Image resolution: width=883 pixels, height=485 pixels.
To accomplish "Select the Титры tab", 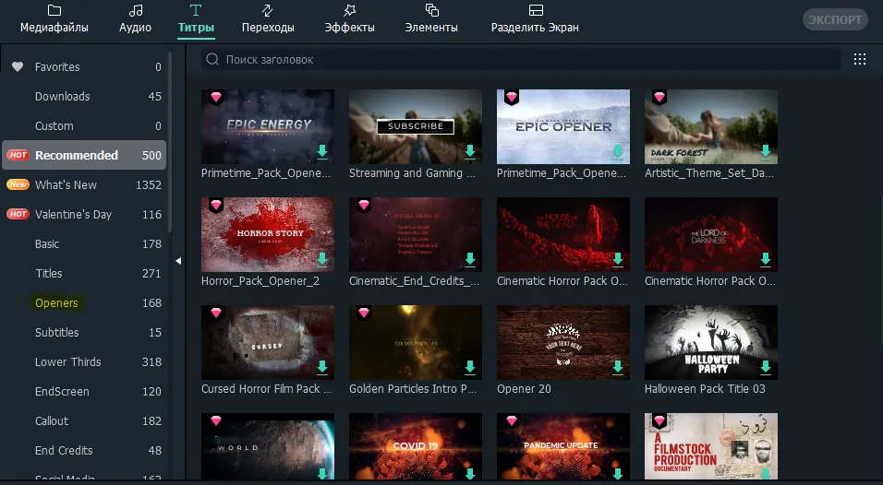I will pyautogui.click(x=196, y=19).
